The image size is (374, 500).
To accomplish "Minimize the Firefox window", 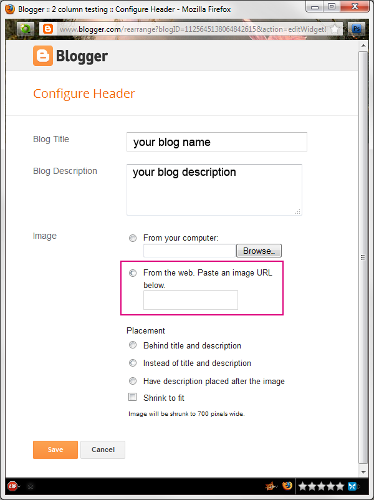I will (x=315, y=6).
